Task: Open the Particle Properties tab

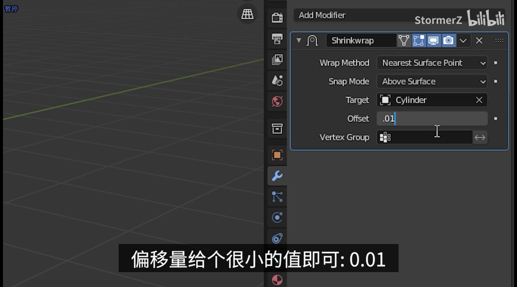Action: [277, 196]
